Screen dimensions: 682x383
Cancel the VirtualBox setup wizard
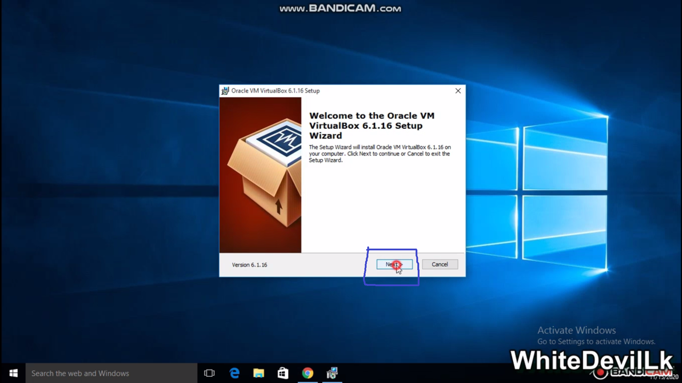coord(440,264)
